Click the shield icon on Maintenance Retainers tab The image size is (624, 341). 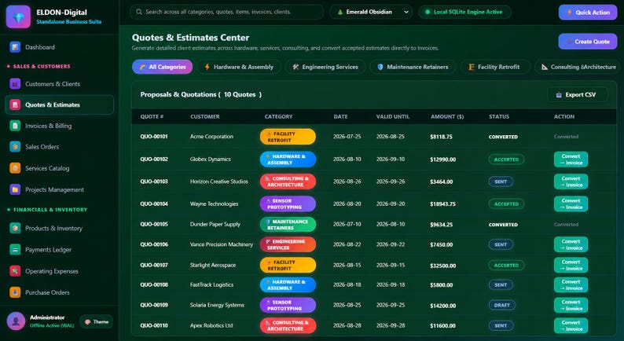(x=380, y=67)
